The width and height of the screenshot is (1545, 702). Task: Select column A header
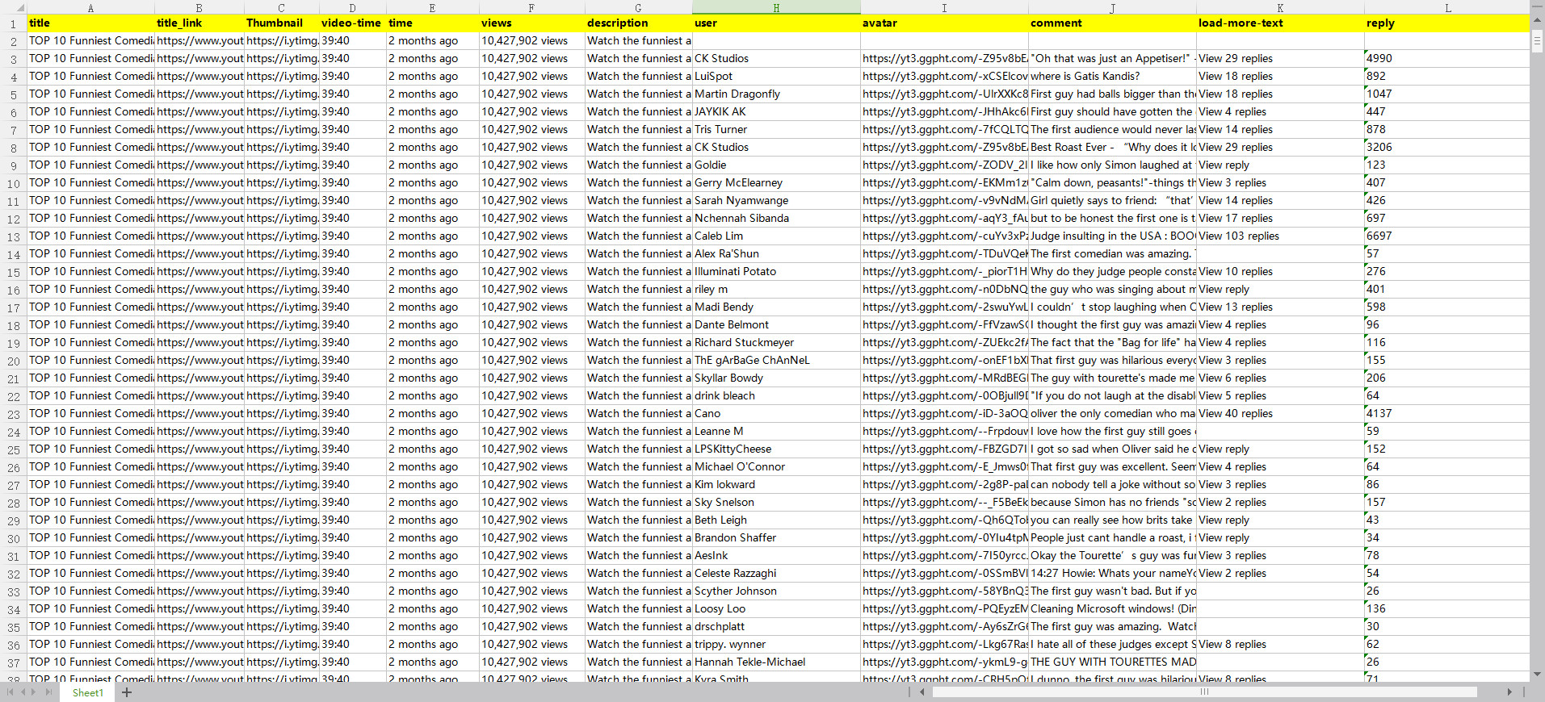90,7
